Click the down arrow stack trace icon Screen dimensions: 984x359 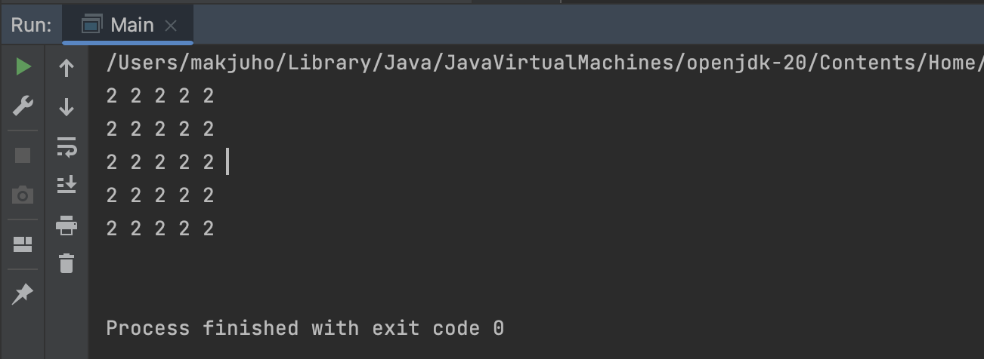pos(67,107)
